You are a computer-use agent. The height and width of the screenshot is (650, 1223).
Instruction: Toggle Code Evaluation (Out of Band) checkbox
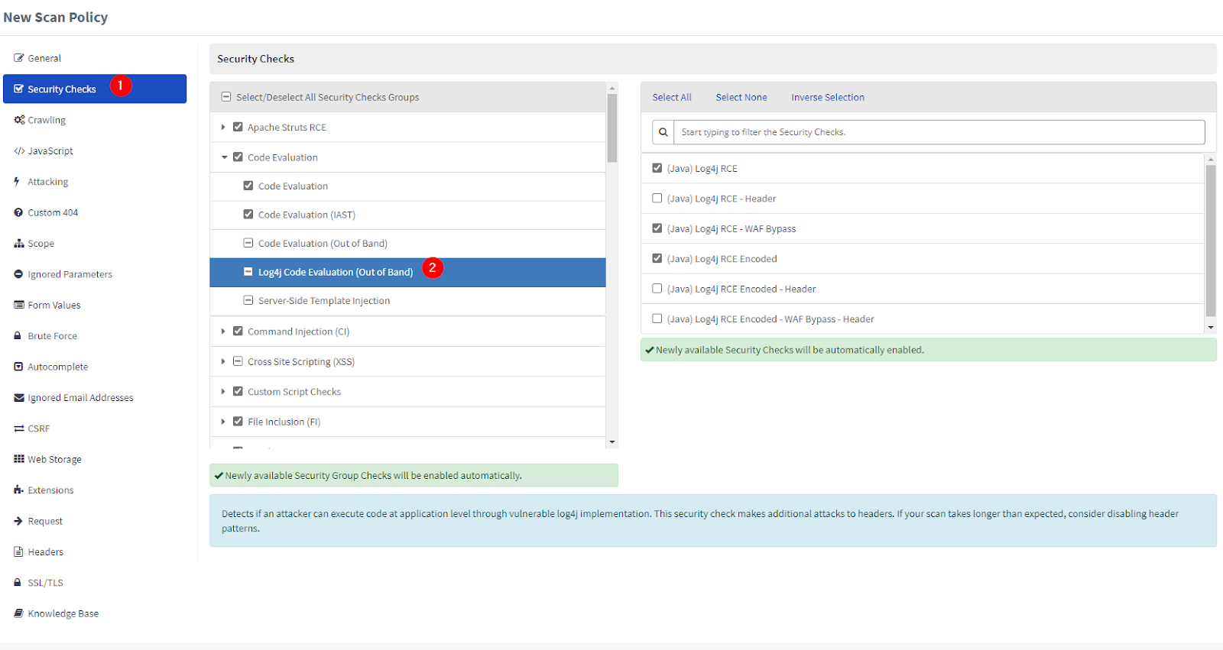(248, 243)
